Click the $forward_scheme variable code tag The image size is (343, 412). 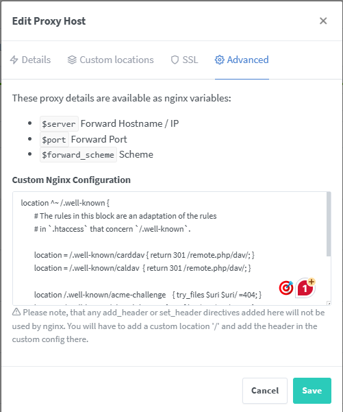pos(78,155)
